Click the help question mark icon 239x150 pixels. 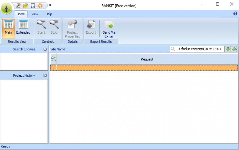tap(235, 14)
